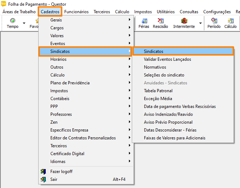
Task: Expand the dropdown arrow next to Tempo
Action: pos(24,23)
